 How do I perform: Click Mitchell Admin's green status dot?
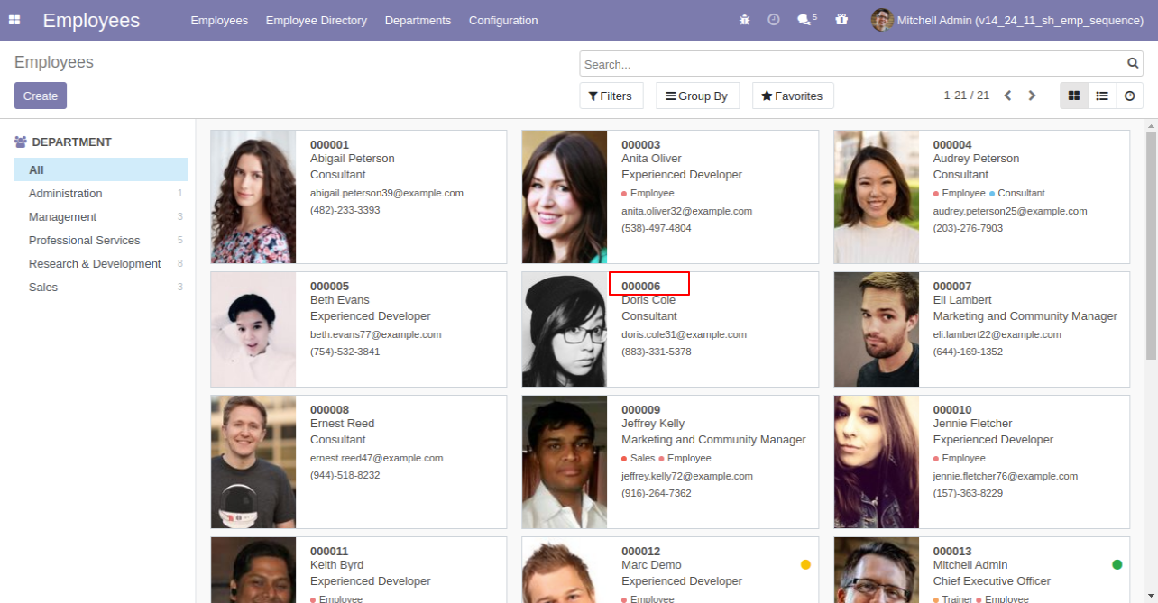(1117, 564)
